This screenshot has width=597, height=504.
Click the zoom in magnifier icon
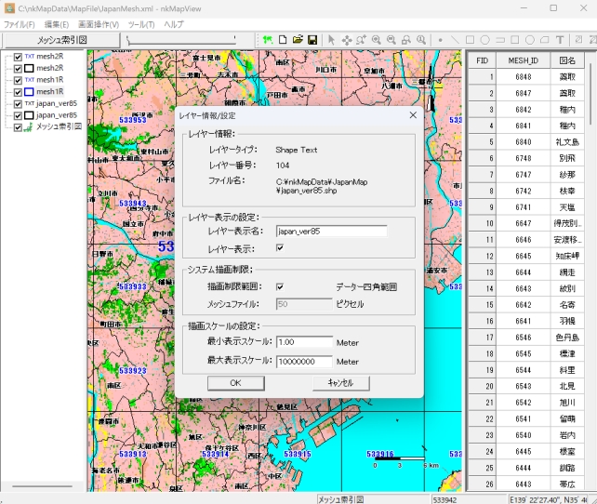pos(377,40)
